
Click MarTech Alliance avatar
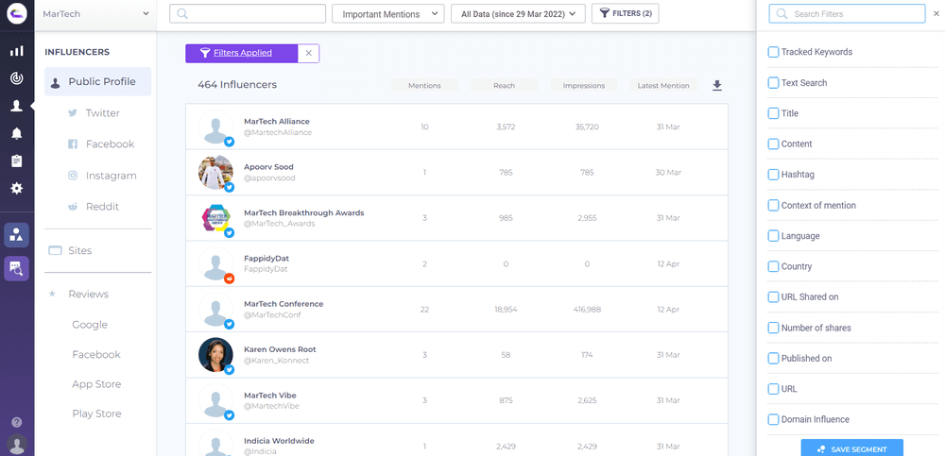(215, 127)
